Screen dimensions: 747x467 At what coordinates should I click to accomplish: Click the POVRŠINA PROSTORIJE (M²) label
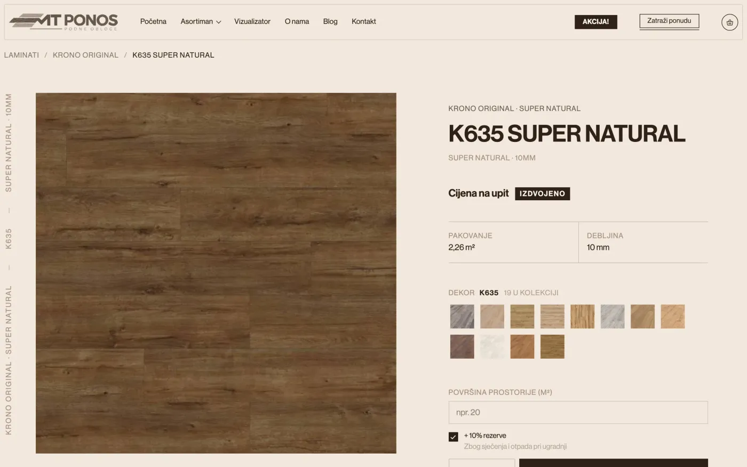coord(500,392)
